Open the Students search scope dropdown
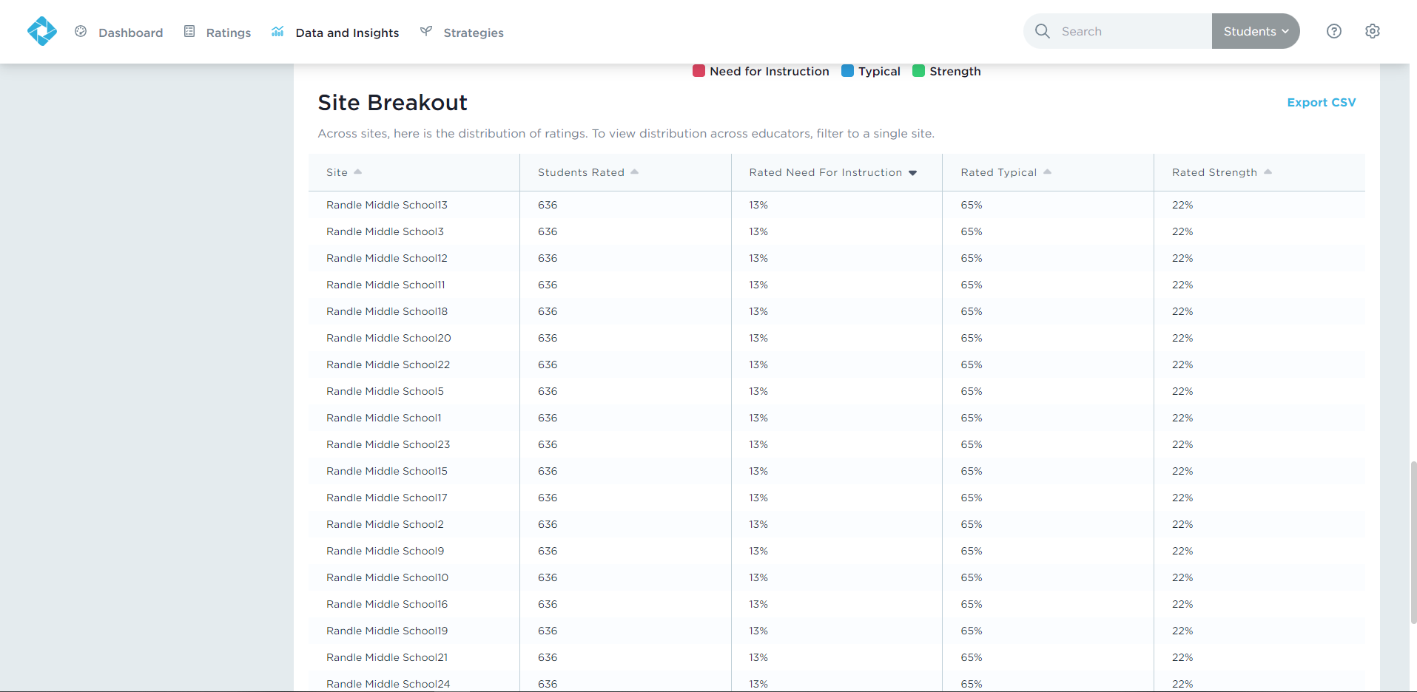 point(1255,31)
